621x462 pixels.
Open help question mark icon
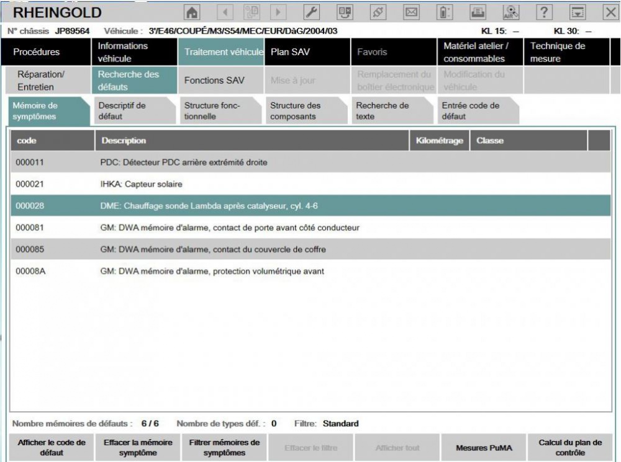(544, 12)
